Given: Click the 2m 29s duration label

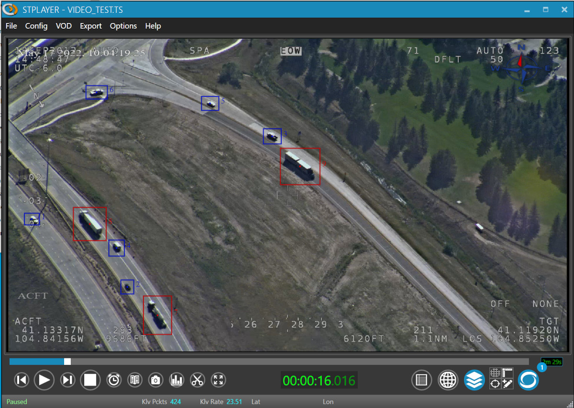Looking at the screenshot, I should (552, 362).
